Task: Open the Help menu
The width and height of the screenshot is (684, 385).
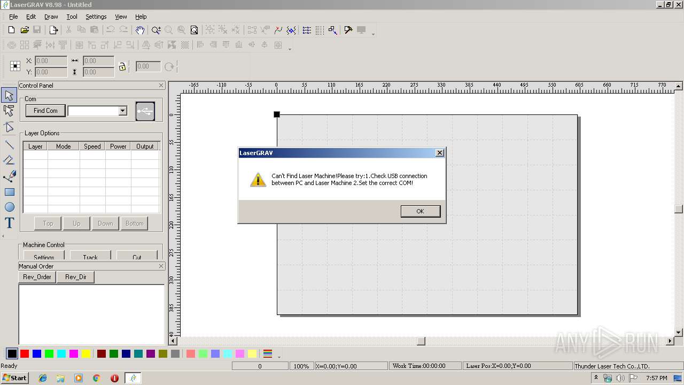Action: click(141, 17)
